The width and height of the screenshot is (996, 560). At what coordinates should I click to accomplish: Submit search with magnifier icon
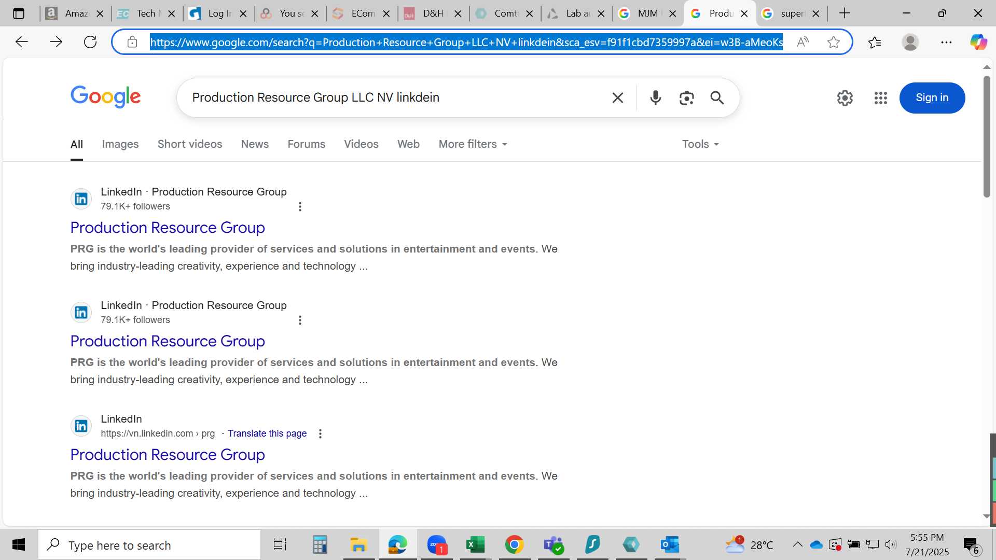coord(717,97)
